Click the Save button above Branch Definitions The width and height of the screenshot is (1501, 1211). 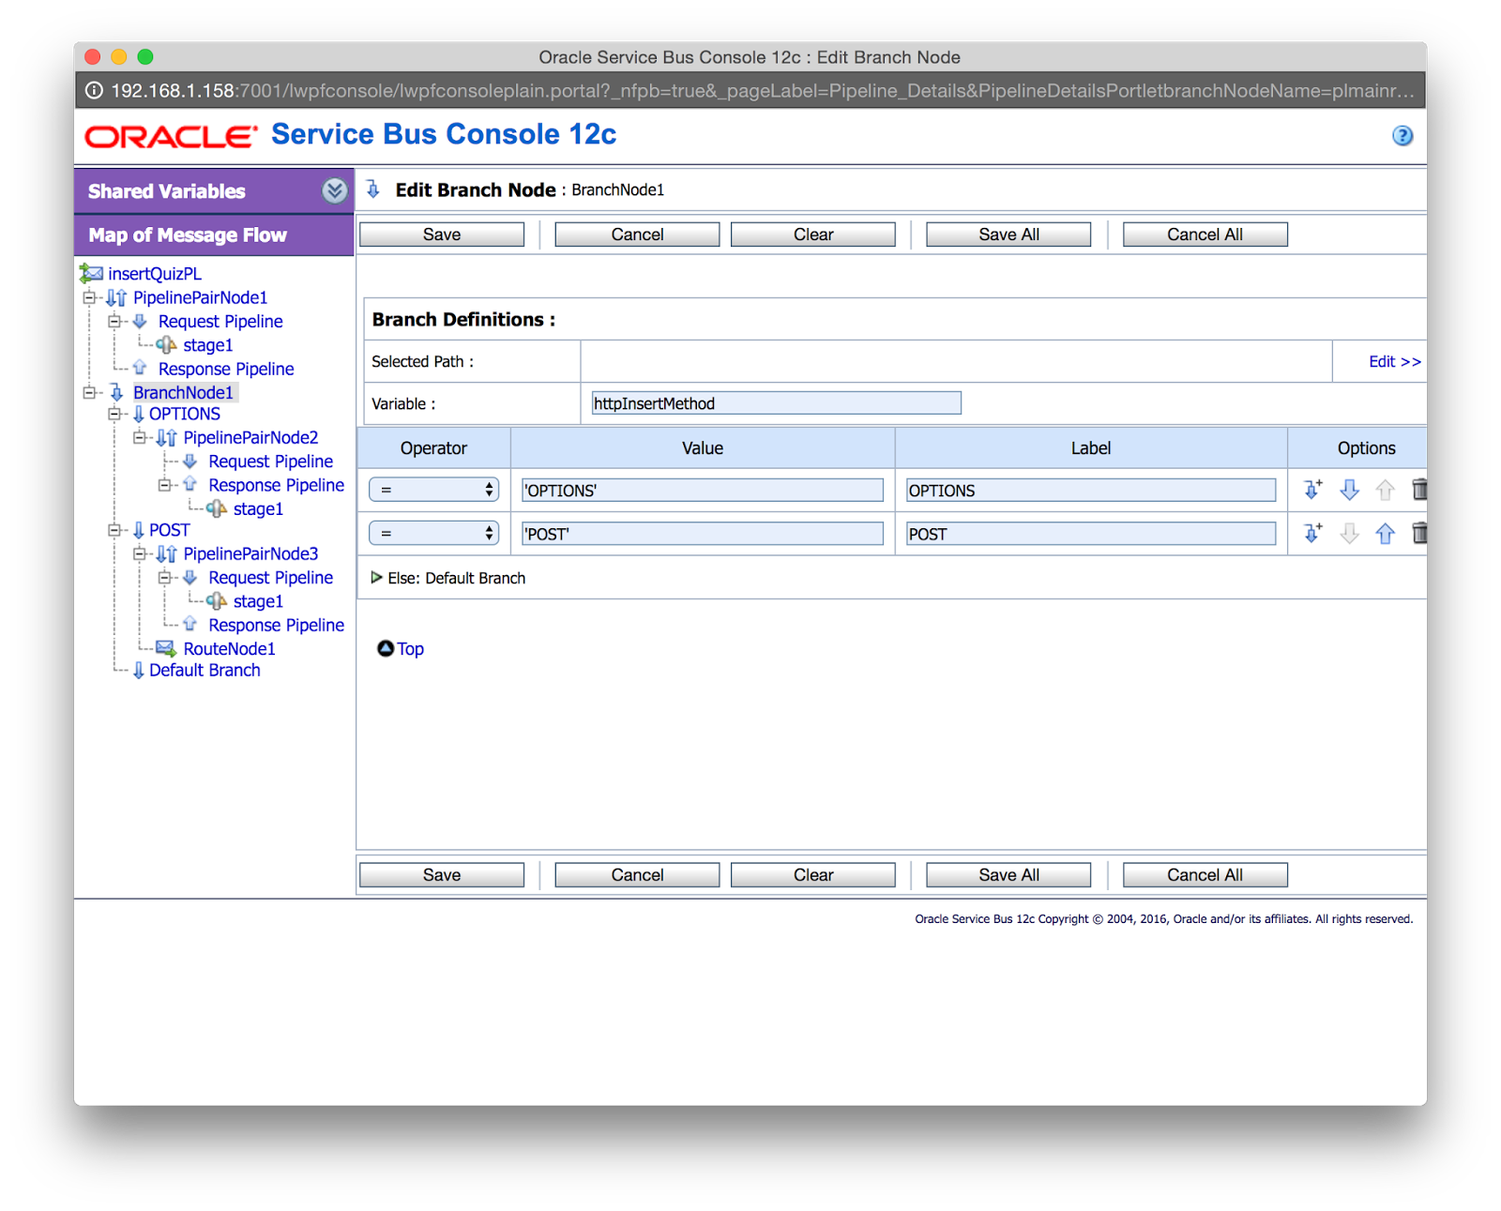442,235
